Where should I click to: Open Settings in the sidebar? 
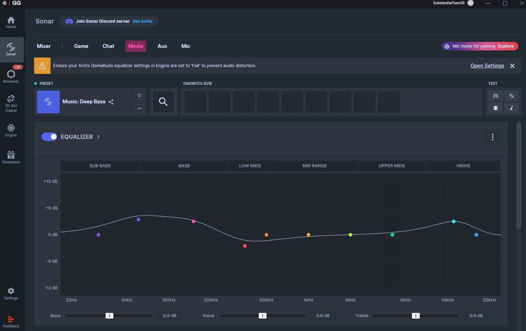click(x=11, y=294)
